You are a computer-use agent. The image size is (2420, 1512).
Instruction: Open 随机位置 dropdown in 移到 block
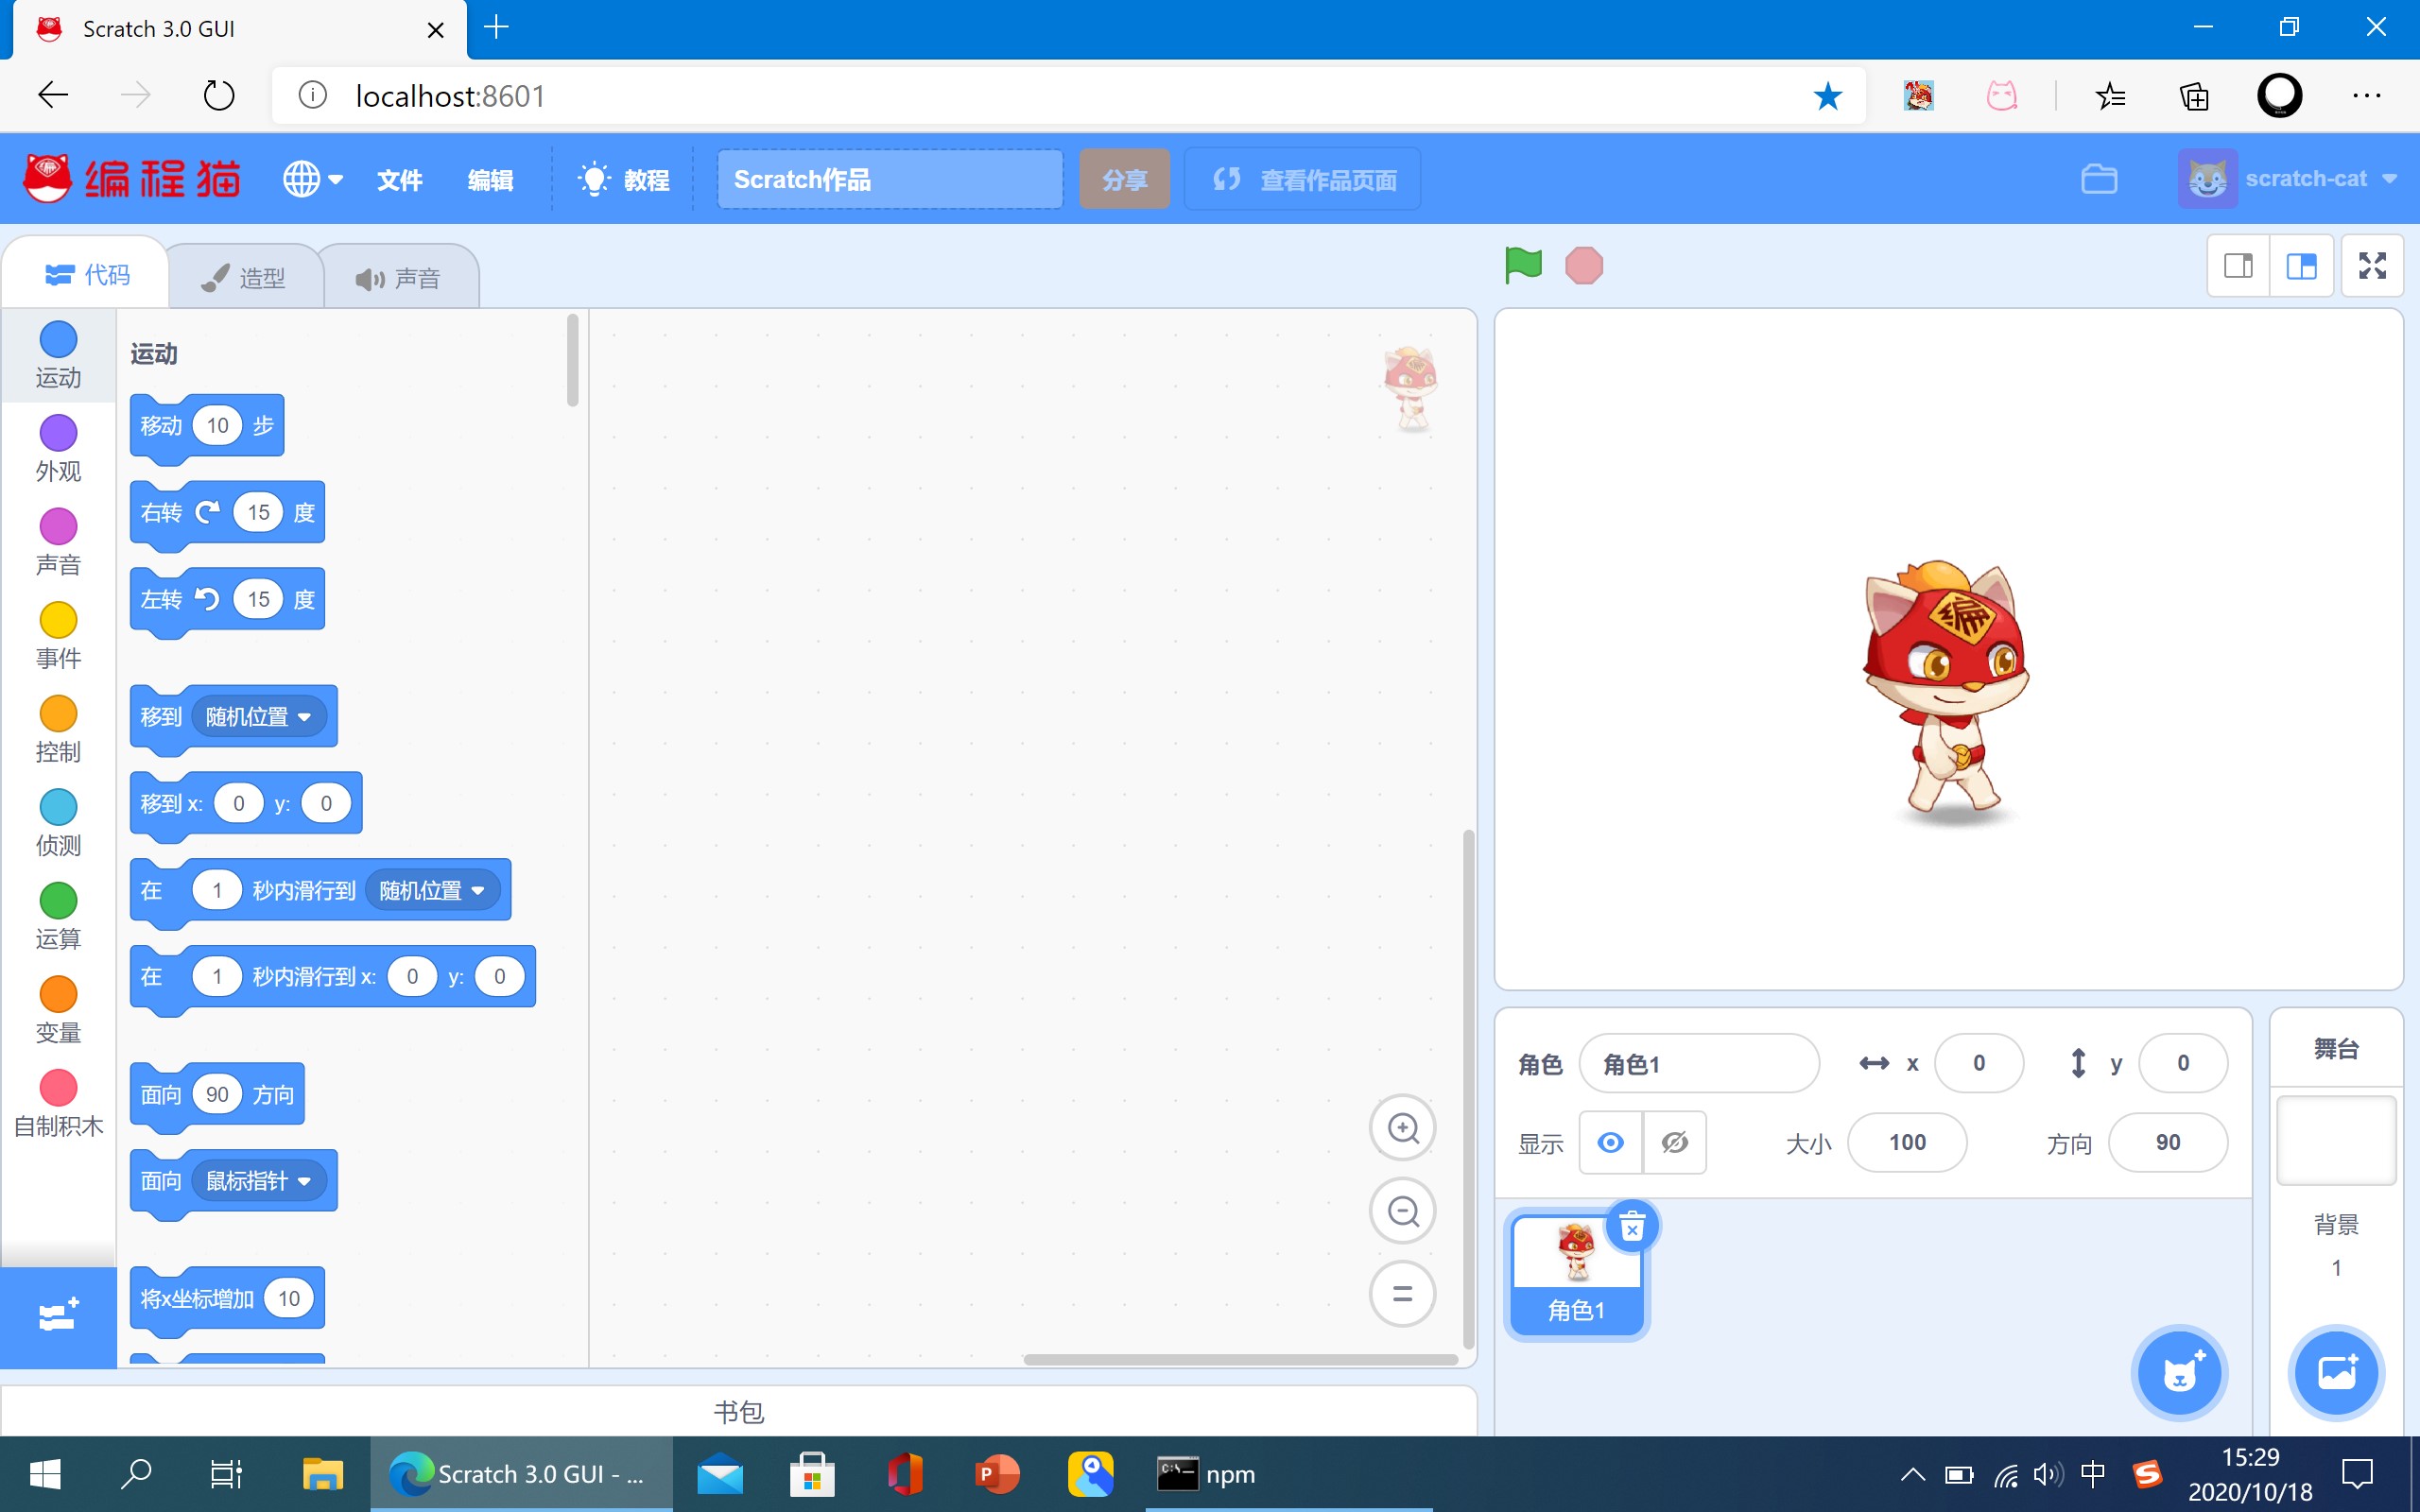(259, 717)
